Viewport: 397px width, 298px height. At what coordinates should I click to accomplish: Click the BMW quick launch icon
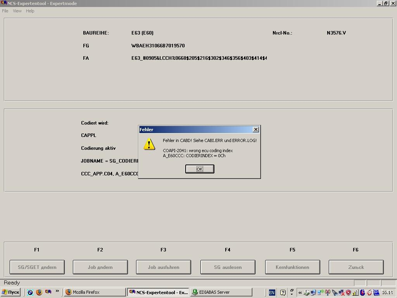click(30, 292)
